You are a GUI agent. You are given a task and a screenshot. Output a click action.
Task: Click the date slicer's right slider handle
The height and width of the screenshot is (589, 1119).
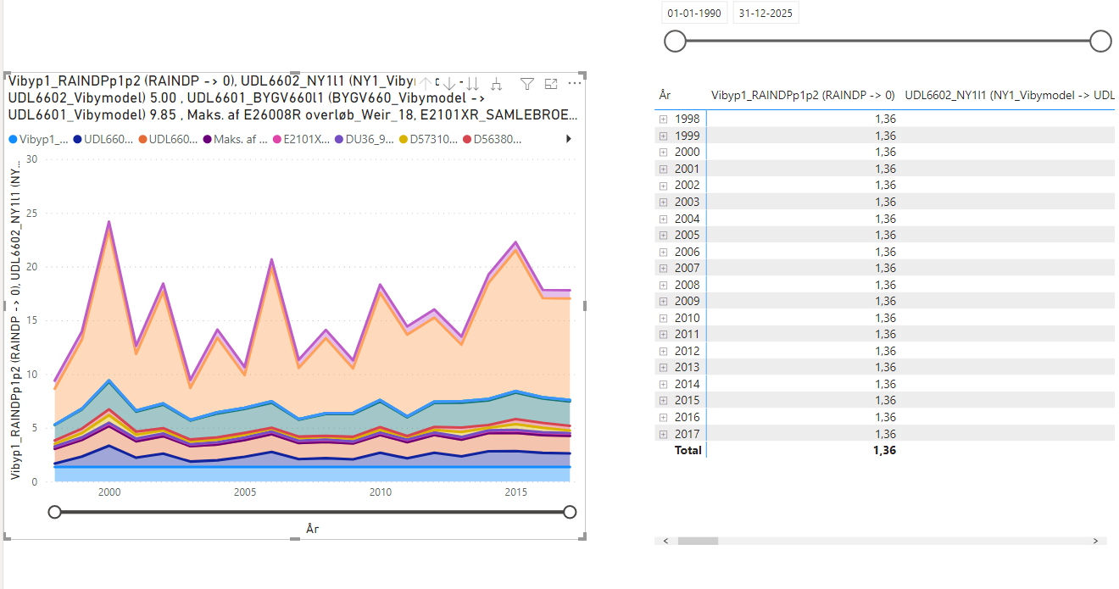coord(1100,41)
